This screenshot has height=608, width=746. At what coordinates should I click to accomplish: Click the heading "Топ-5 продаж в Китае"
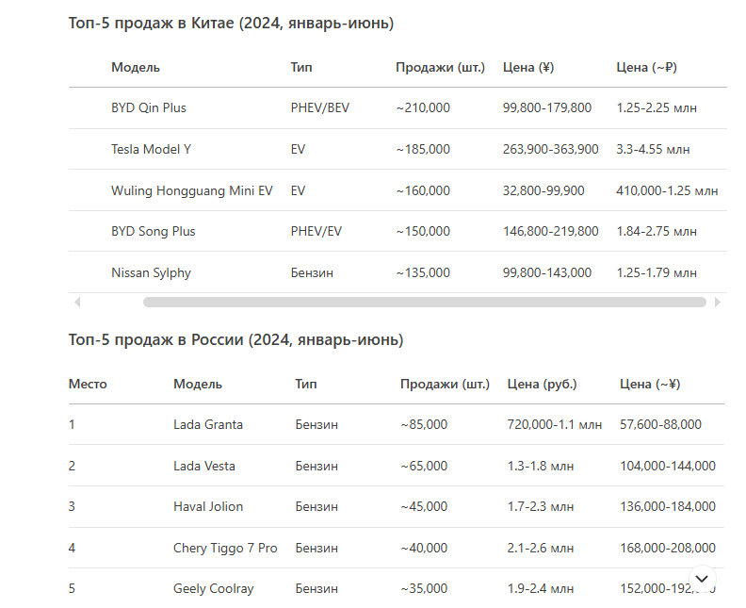pos(231,23)
